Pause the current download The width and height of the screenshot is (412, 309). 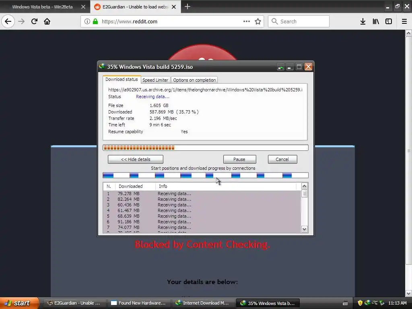pyautogui.click(x=239, y=159)
